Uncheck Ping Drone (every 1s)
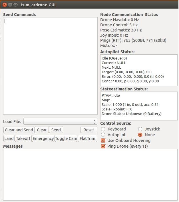 click(103, 146)
